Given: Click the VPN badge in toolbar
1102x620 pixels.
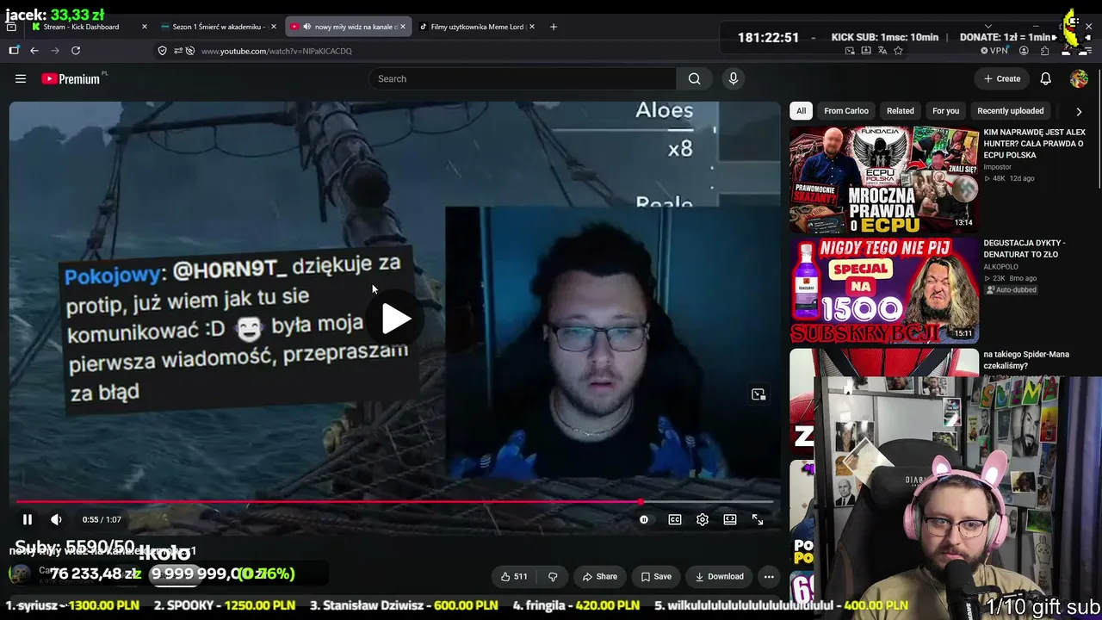Looking at the screenshot, I should [994, 51].
